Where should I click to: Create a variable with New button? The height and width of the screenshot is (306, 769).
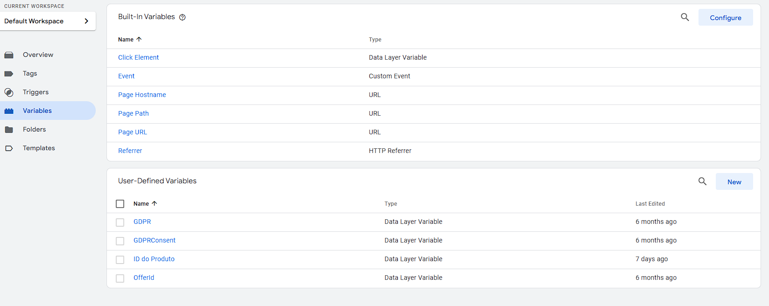point(734,182)
